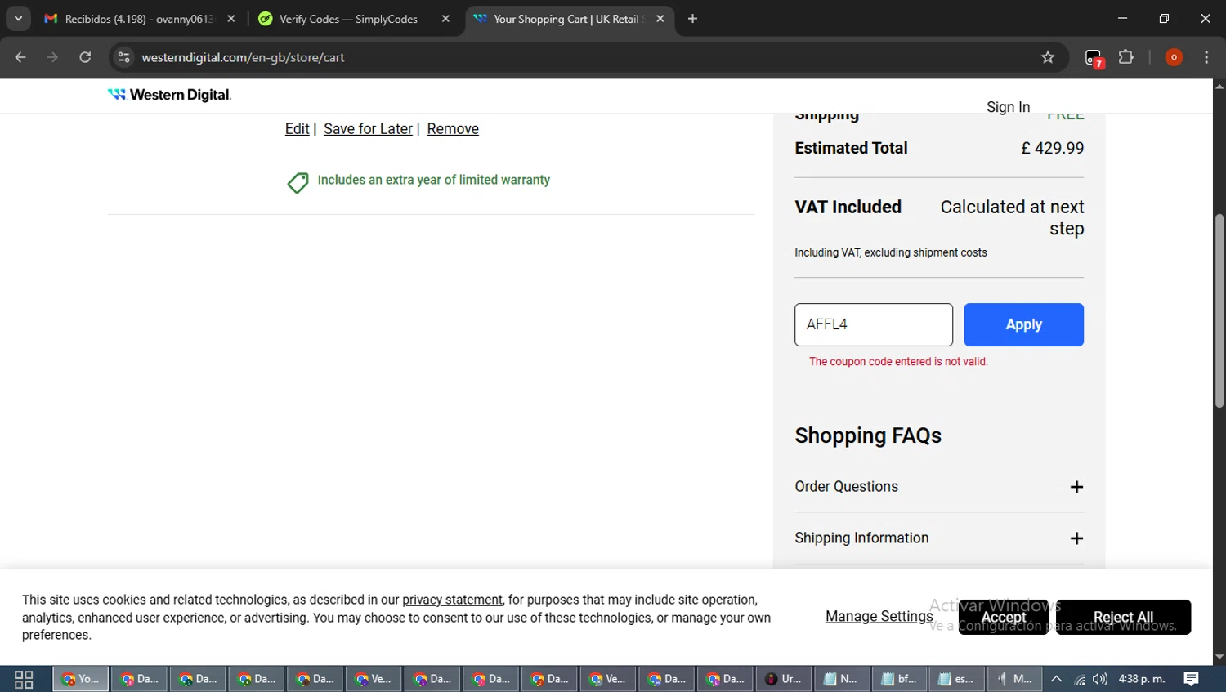Bookmark this page with star icon
Viewport: 1226px width, 692px height.
click(x=1048, y=57)
